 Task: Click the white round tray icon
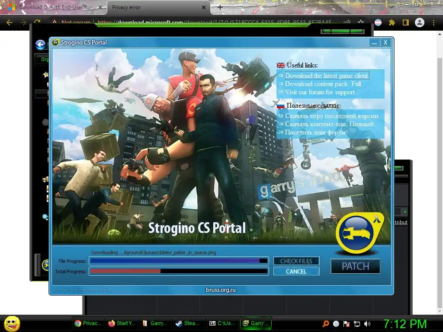pos(336,323)
